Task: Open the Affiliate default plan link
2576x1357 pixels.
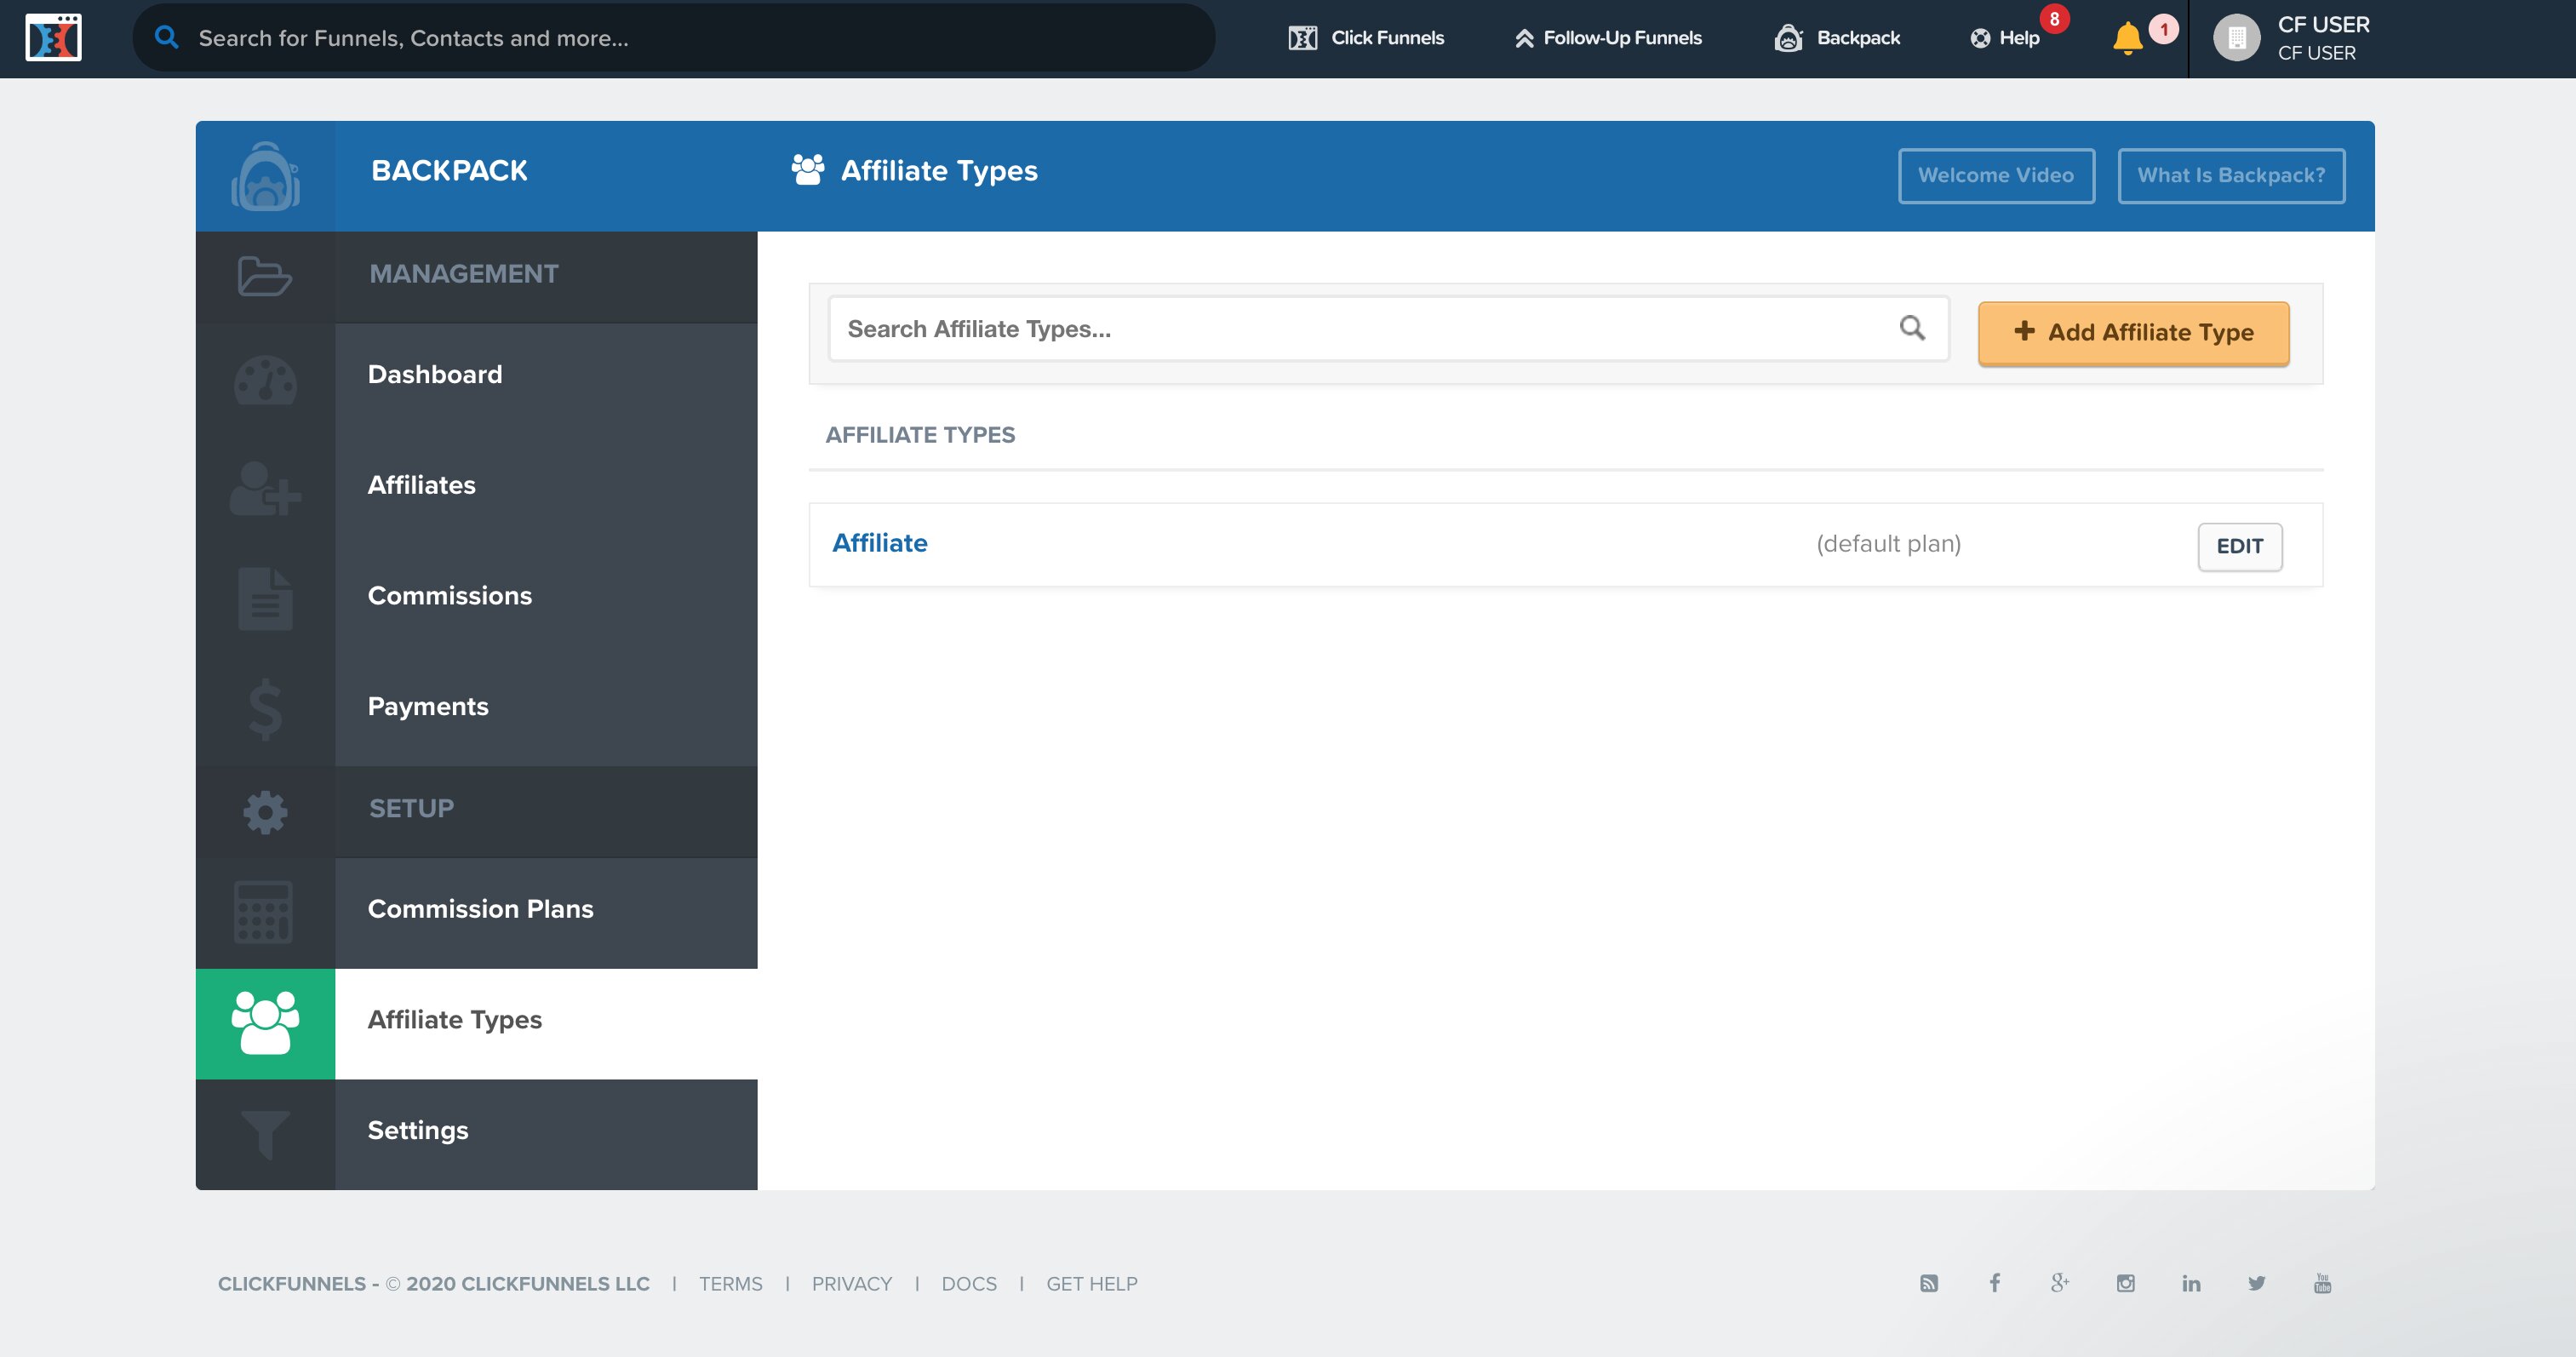Action: [x=880, y=543]
